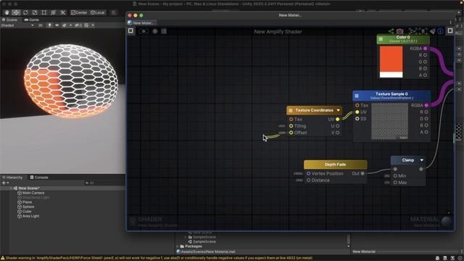Screen dimensions: 464x261
Task: Select the Hand tool in Unity toolbar
Action: [7, 12]
